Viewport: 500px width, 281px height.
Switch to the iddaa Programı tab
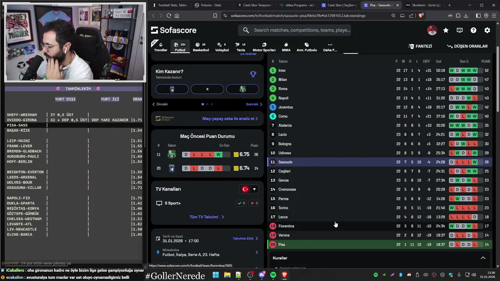(x=297, y=5)
